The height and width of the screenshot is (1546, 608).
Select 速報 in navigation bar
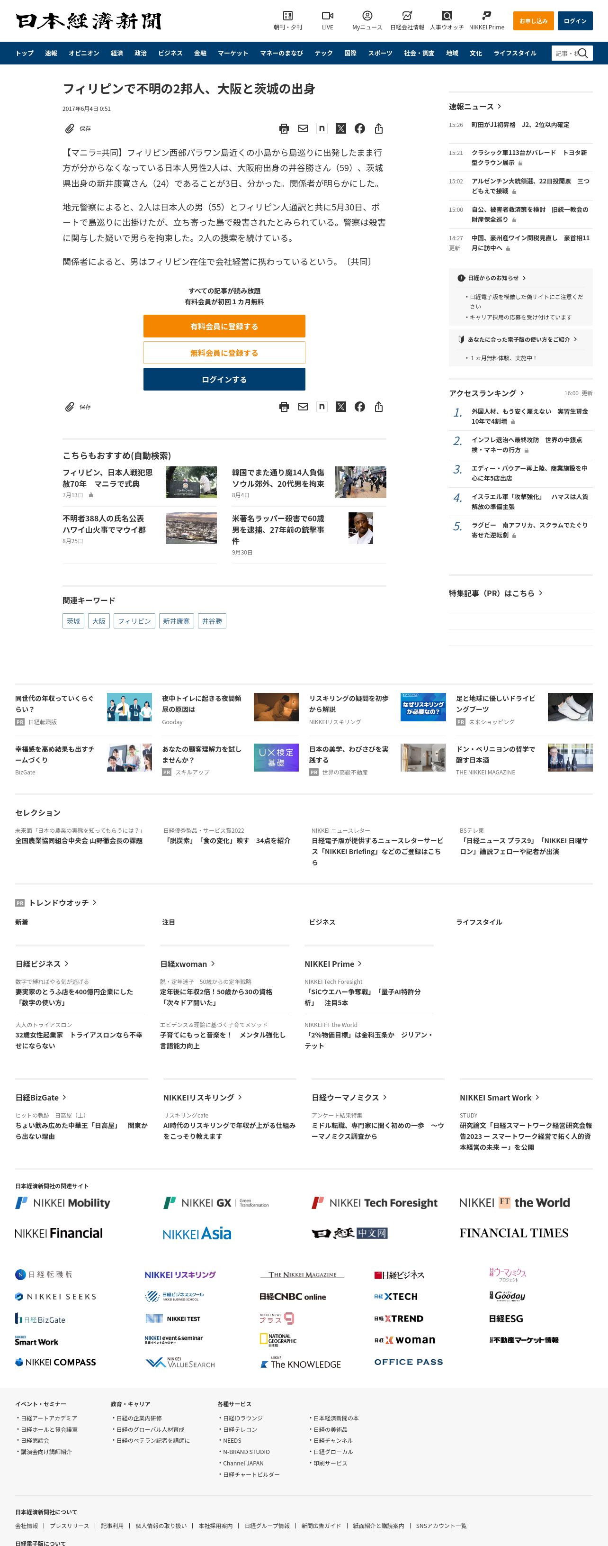pos(51,53)
